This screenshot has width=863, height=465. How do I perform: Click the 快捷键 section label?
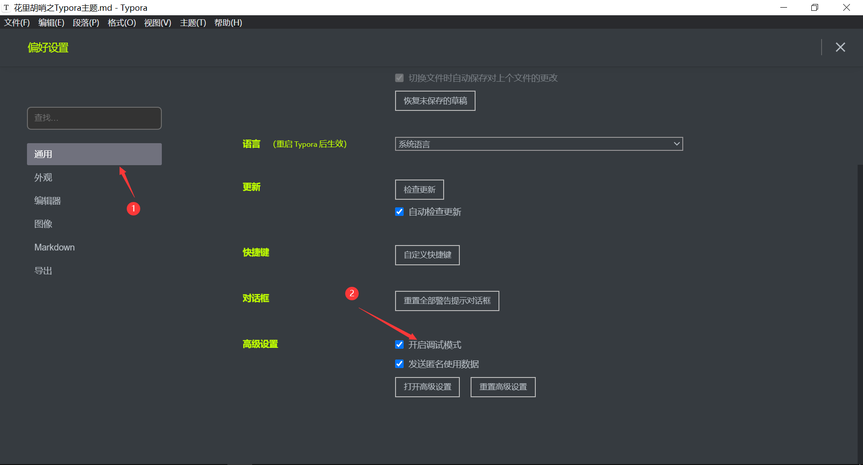coord(256,252)
